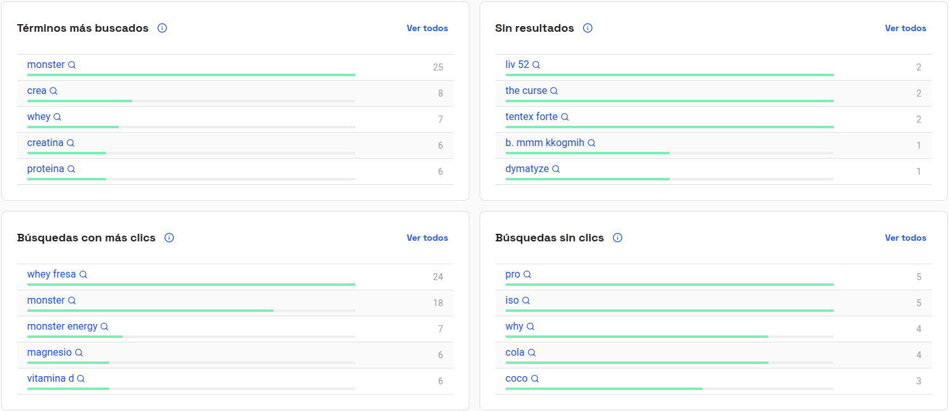The width and height of the screenshot is (949, 411).
Task: Click info icon beside Términos más buscados
Action: click(162, 28)
